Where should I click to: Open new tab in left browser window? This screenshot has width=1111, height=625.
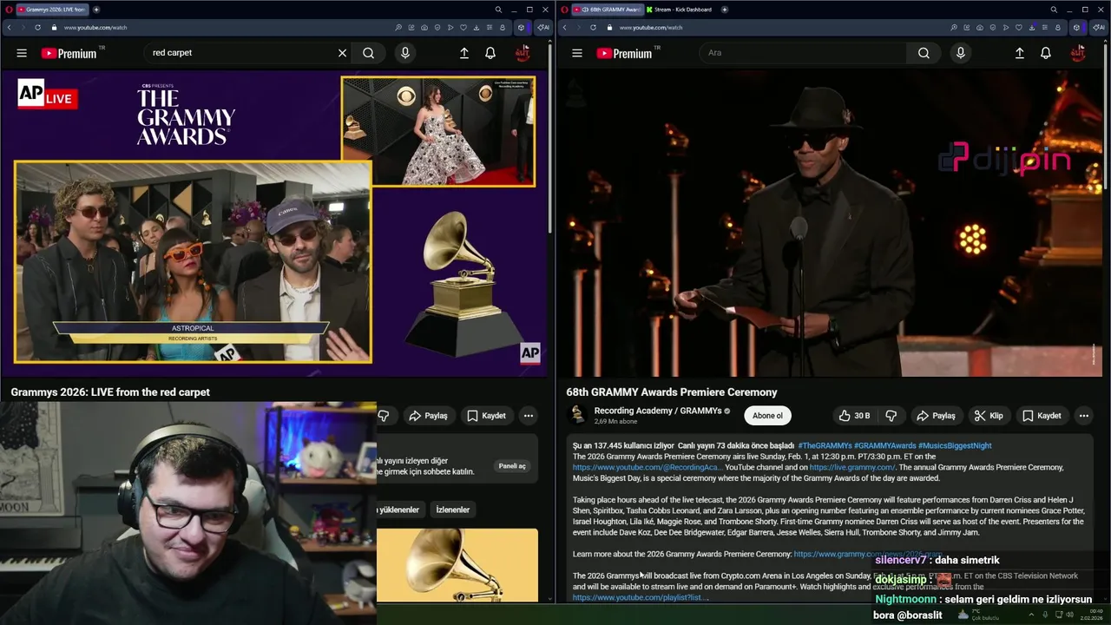(x=96, y=10)
